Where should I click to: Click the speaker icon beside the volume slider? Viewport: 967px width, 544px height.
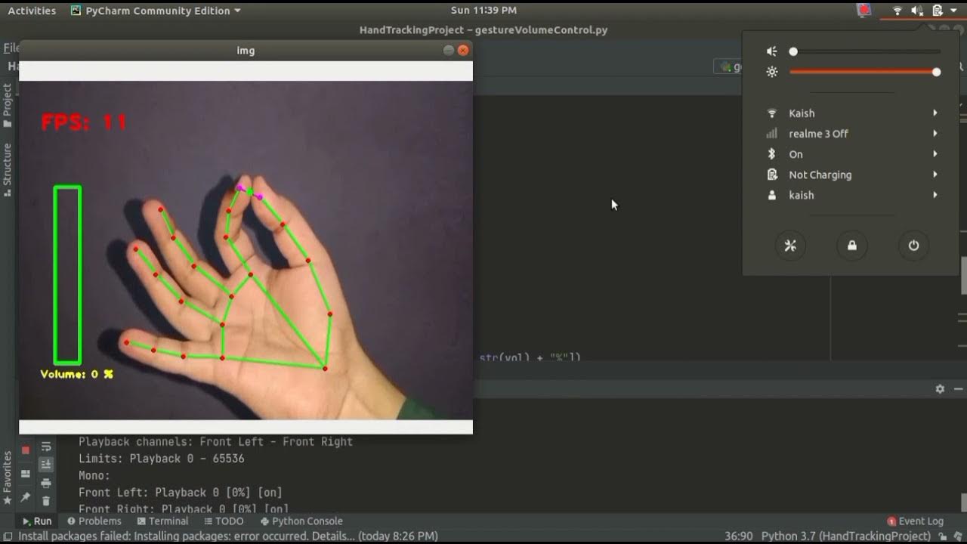pos(771,51)
